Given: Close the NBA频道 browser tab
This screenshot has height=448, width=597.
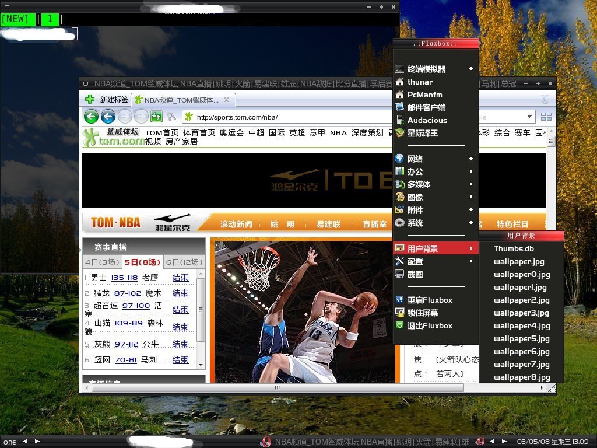Looking at the screenshot, I should pos(227,100).
